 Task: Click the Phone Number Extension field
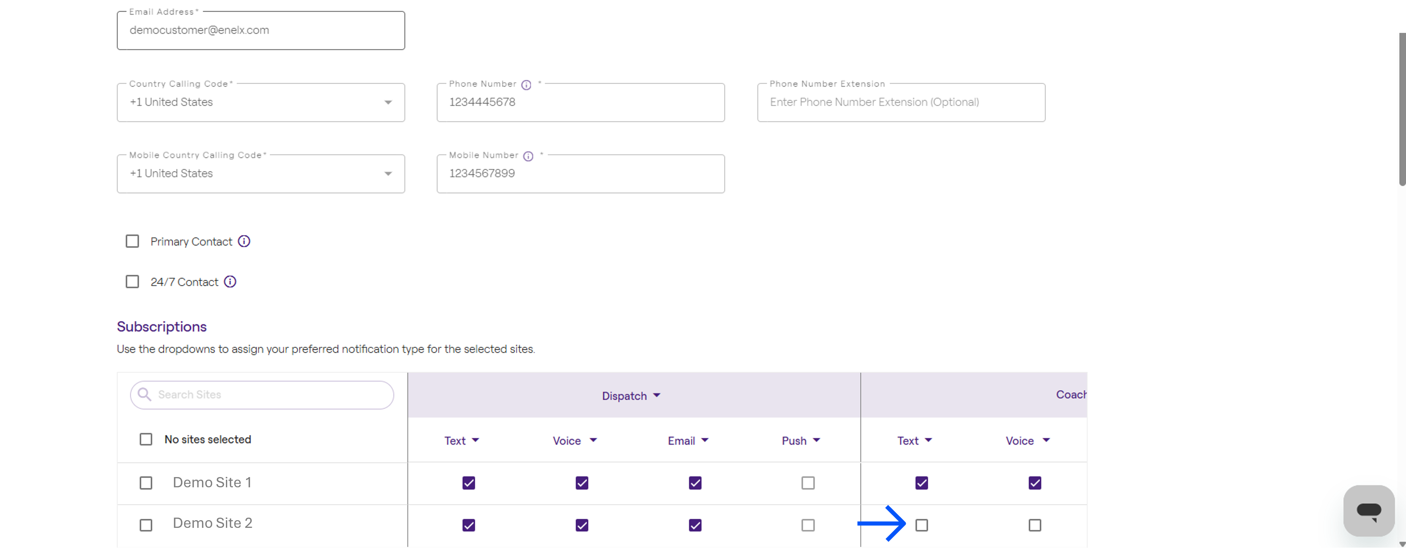pos(901,102)
